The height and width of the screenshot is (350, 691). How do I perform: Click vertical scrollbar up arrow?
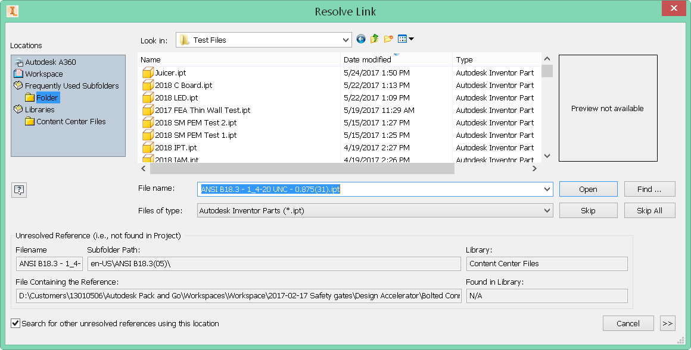pyautogui.click(x=547, y=58)
